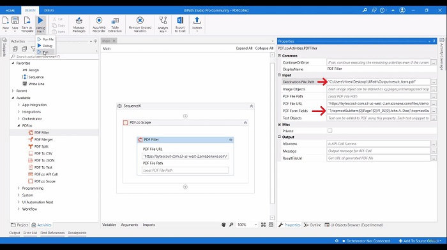Viewport: 447px width, 250px height.
Task: Switch to HOME ribbon tab
Action: 10,10
